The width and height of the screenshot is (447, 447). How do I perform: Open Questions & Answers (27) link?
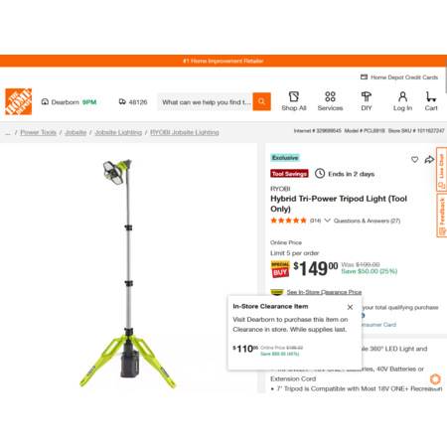(367, 221)
